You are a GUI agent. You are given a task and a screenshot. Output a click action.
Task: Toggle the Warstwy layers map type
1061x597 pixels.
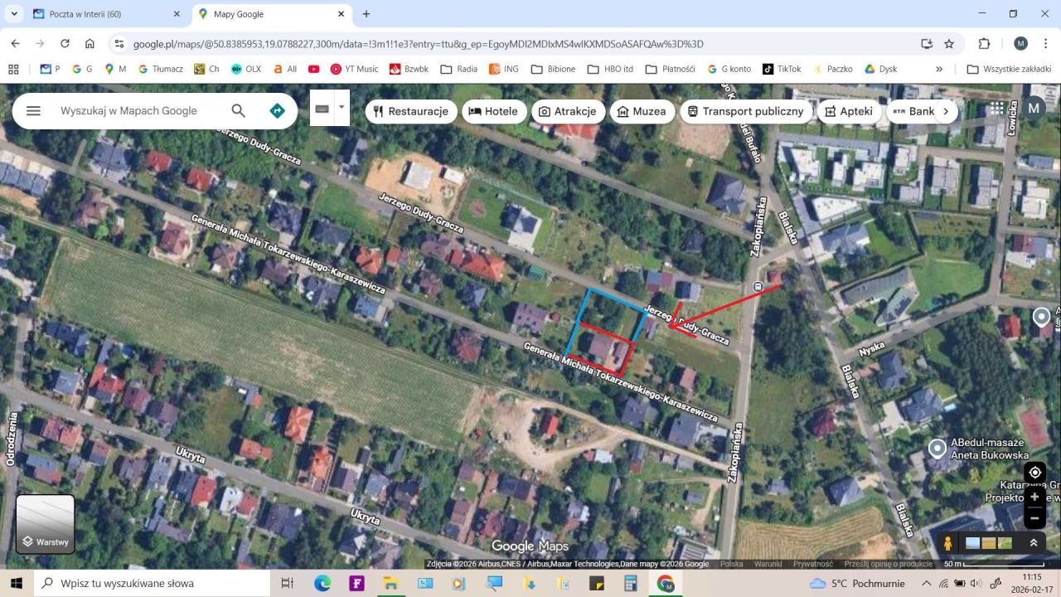[x=46, y=524]
